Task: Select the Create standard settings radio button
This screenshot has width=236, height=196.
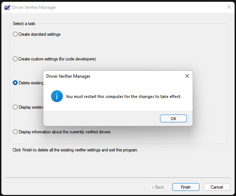Action: [x=15, y=34]
